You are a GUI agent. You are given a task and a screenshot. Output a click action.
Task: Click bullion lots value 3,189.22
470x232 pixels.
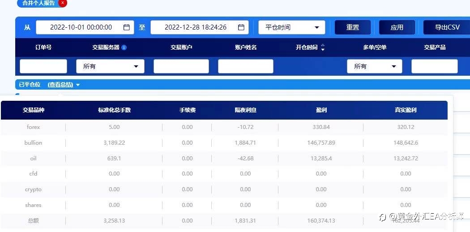coord(114,143)
